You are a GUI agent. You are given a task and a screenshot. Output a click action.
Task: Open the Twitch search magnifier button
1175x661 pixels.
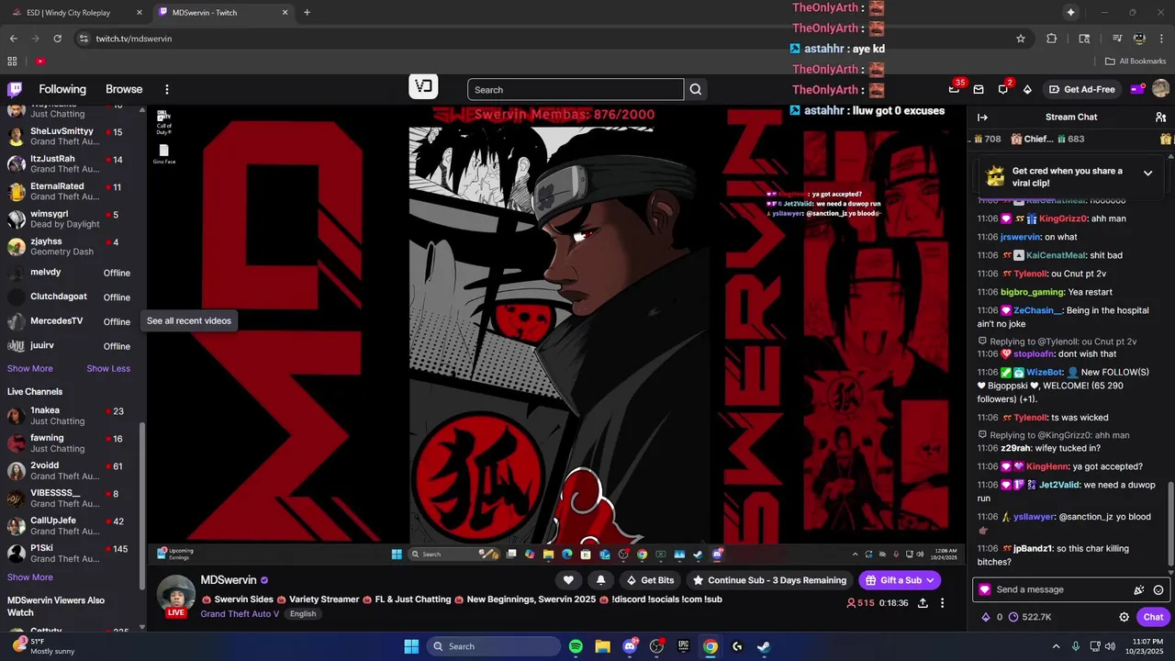696,89
